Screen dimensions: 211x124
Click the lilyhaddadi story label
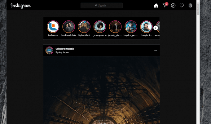click(84, 35)
